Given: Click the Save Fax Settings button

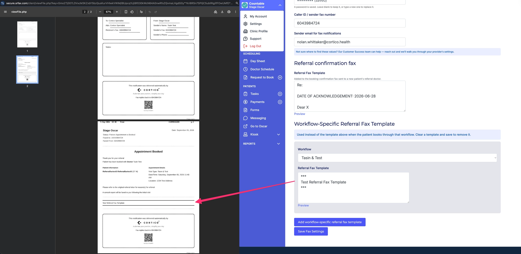Looking at the screenshot, I should pyautogui.click(x=311, y=231).
